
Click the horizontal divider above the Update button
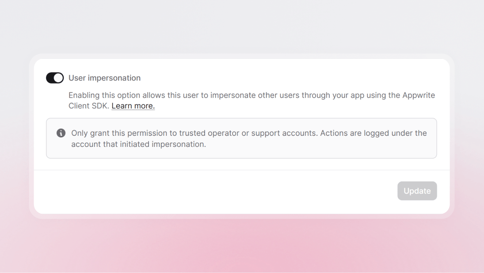241,170
